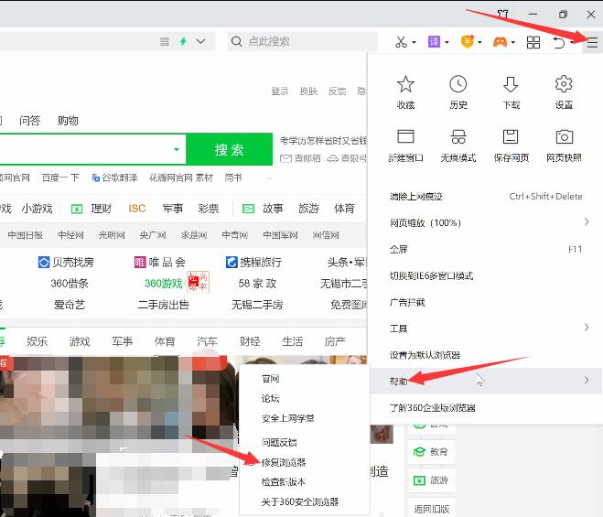The width and height of the screenshot is (603, 517).
Task: Click the green lightning speed mode icon
Action: (183, 41)
